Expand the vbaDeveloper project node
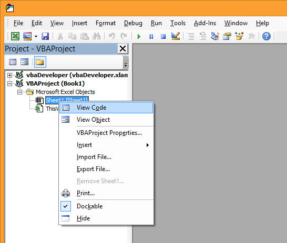 coord(9,75)
